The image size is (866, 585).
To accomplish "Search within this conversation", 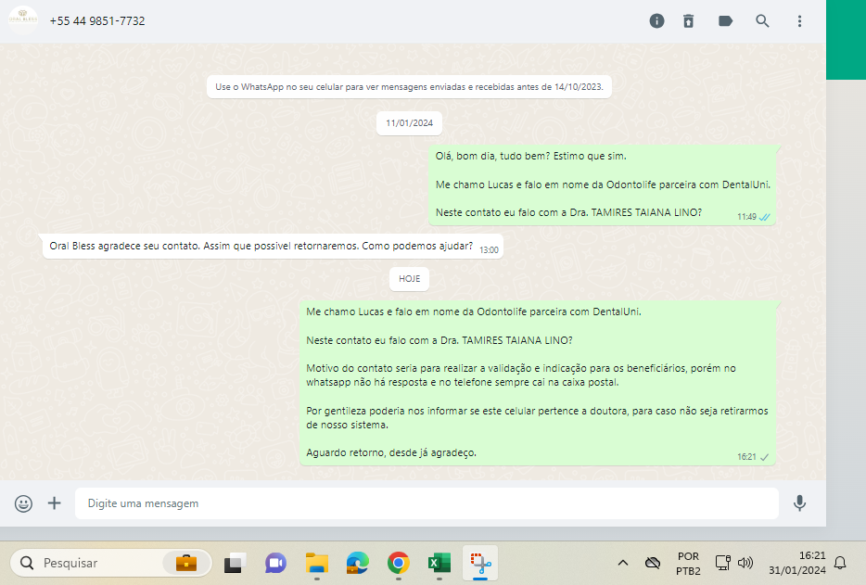I will point(762,21).
